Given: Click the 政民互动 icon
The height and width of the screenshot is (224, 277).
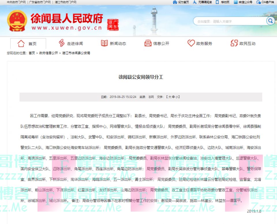Looking at the screenshot, I should [x=234, y=43].
